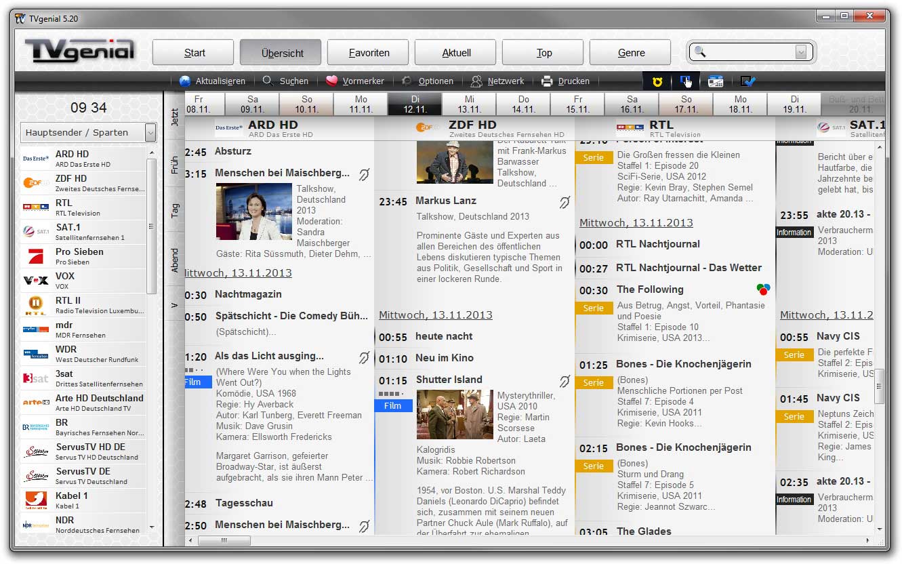Expand the chevron below Abend in time sidebar
Screen dimensions: 902x564
174,306
